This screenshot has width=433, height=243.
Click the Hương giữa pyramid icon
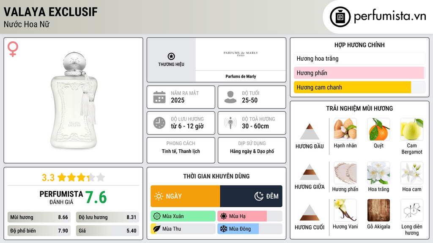(310, 172)
